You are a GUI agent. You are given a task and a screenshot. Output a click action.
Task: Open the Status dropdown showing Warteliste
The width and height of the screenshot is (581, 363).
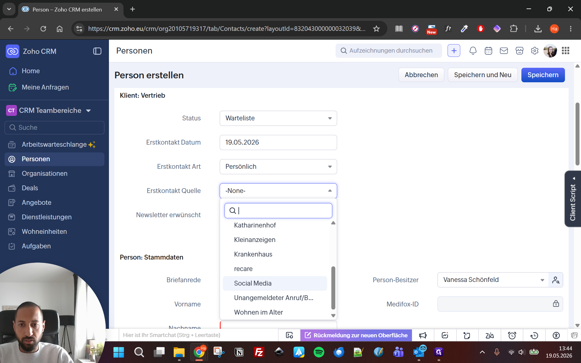pyautogui.click(x=278, y=118)
